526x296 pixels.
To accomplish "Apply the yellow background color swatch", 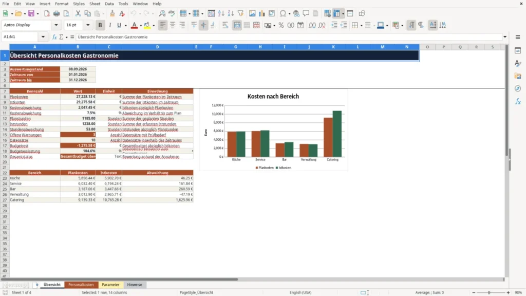I will coord(147,25).
